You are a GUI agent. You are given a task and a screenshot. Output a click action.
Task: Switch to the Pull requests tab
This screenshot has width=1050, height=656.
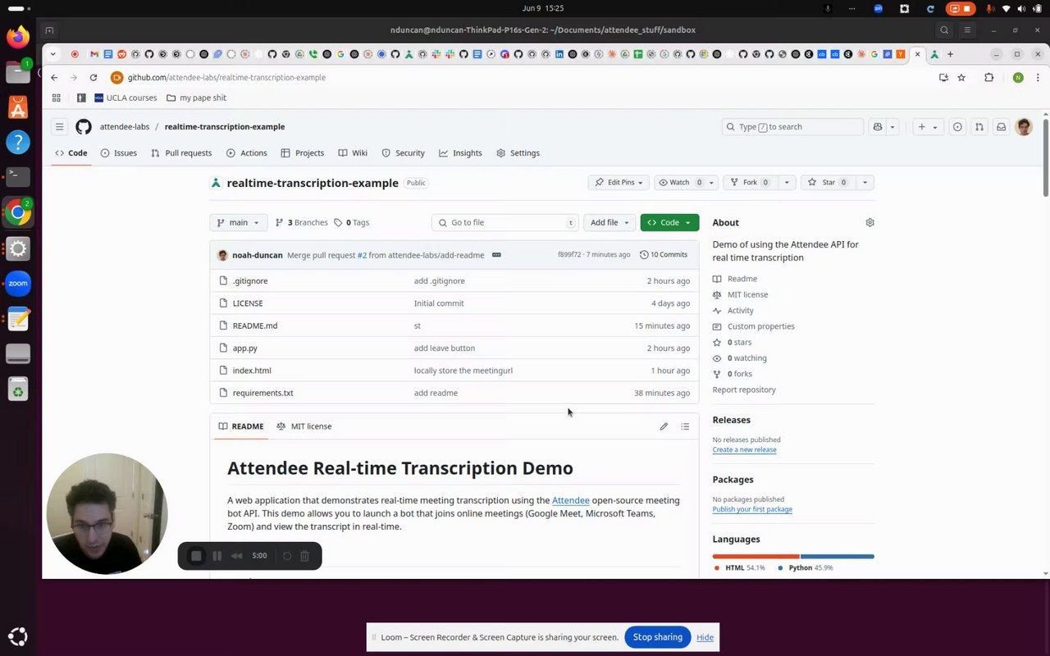click(181, 153)
